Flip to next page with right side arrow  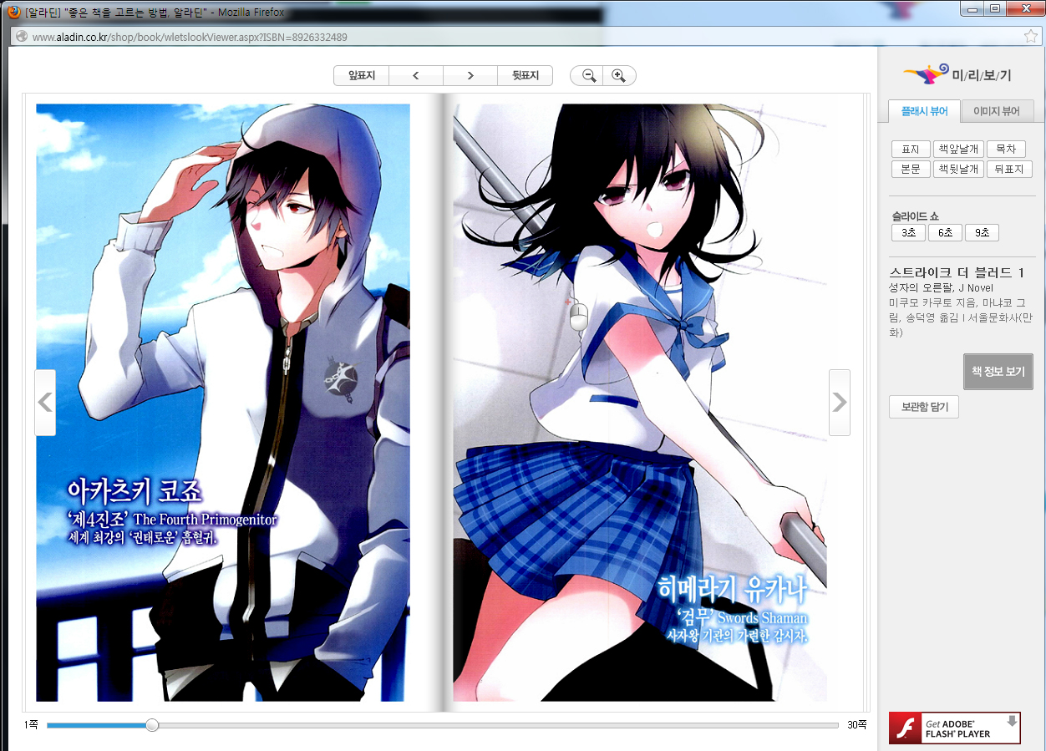(x=839, y=403)
